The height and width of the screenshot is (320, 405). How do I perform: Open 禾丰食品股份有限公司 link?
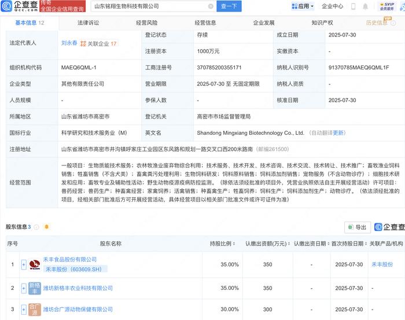[70, 259]
